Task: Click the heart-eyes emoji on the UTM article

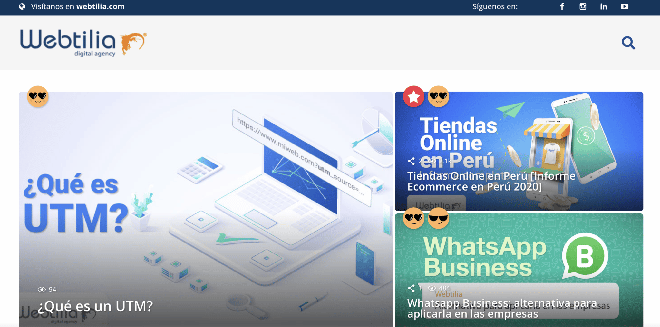Action: [38, 97]
